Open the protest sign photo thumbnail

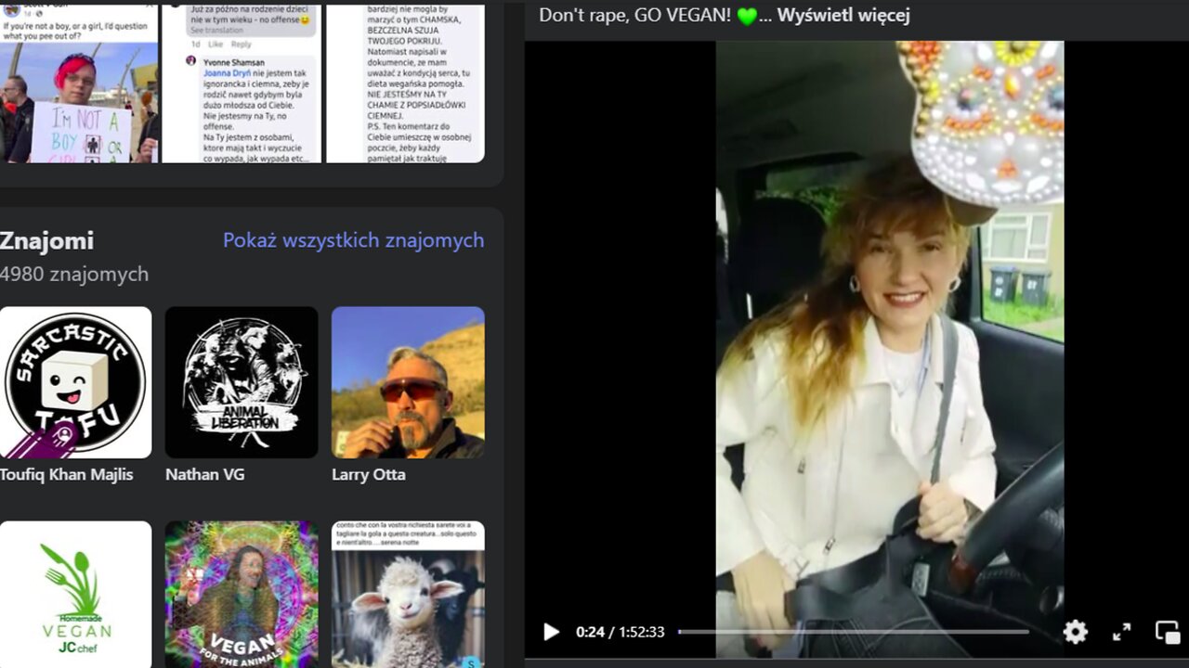point(80,82)
